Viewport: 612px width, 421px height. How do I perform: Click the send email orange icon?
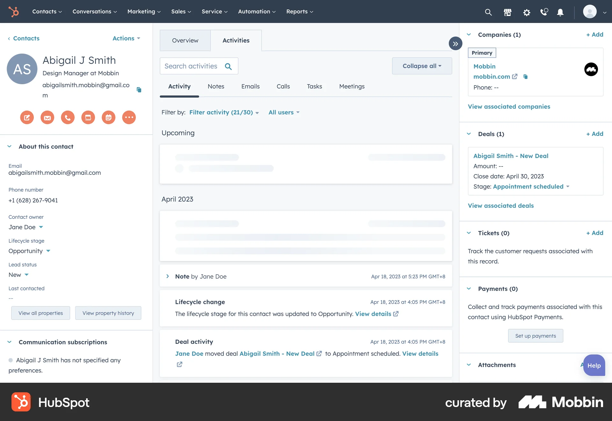tap(47, 117)
